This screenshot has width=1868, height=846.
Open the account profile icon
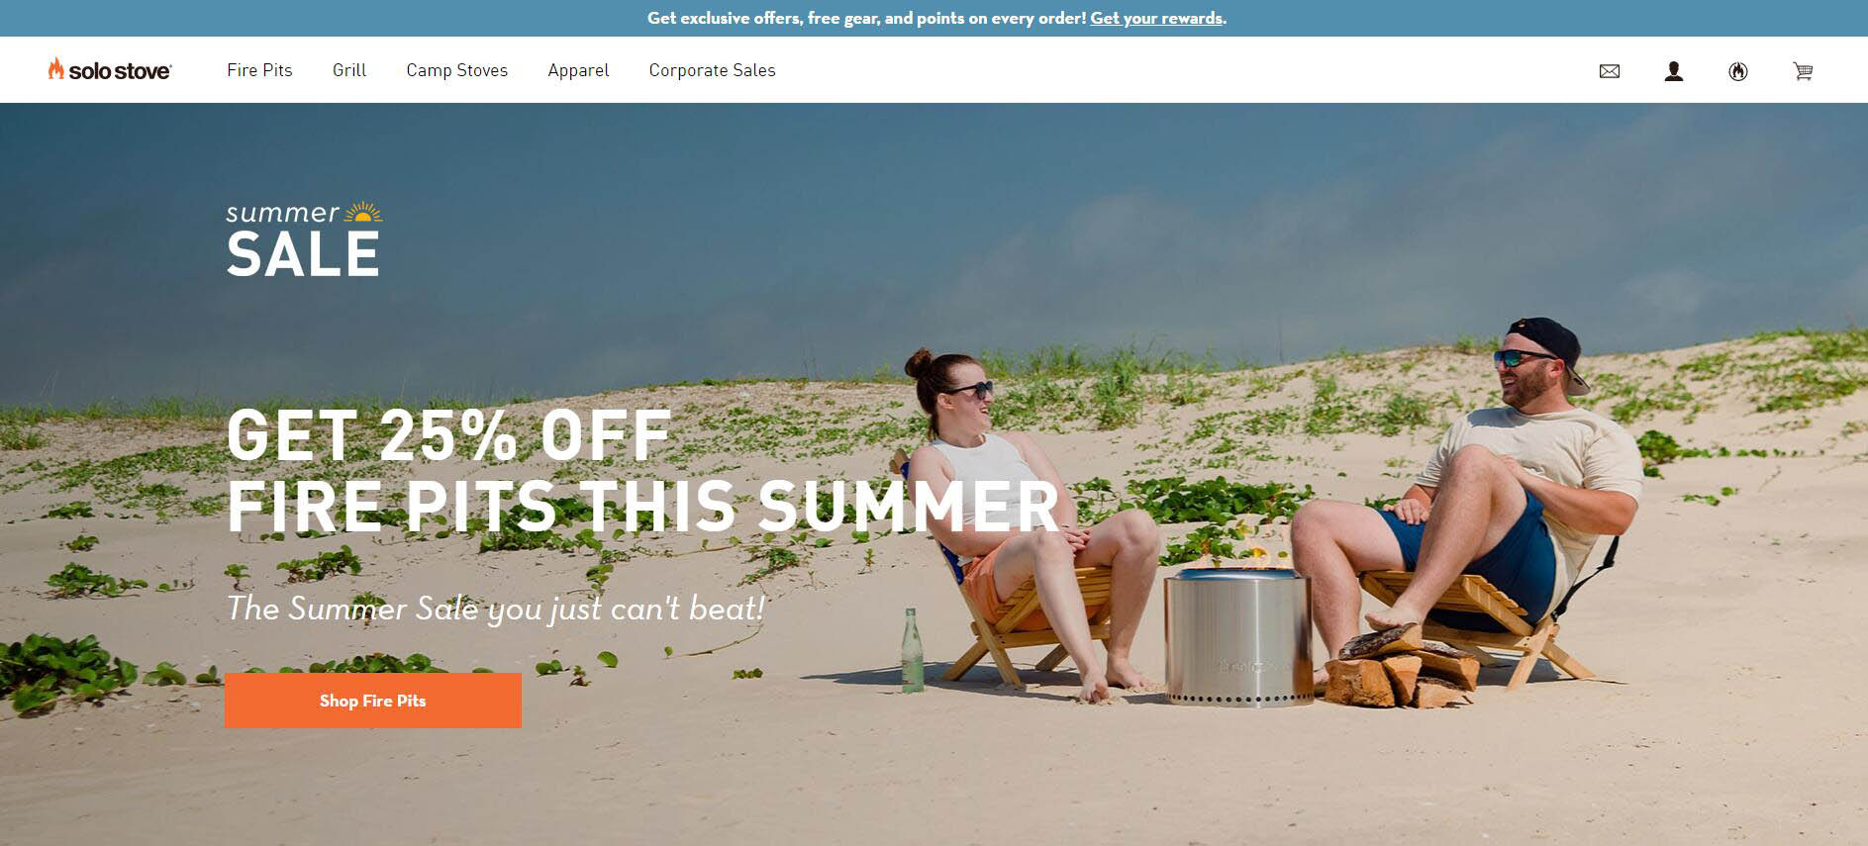[x=1674, y=71]
